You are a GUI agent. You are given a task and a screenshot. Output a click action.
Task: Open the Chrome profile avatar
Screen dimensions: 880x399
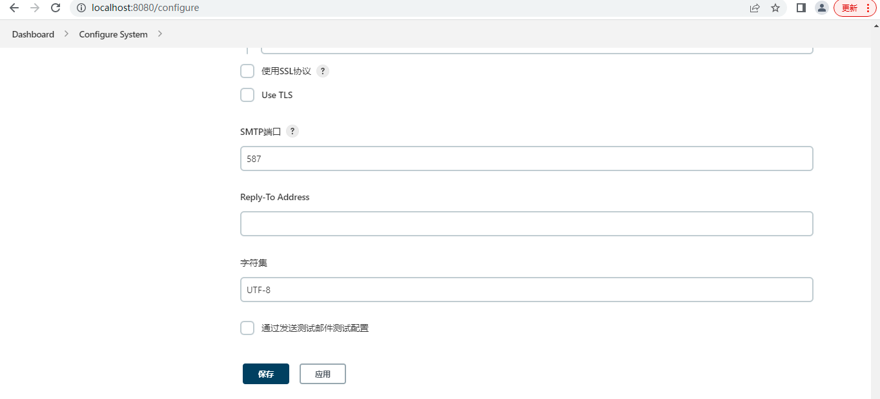(822, 8)
